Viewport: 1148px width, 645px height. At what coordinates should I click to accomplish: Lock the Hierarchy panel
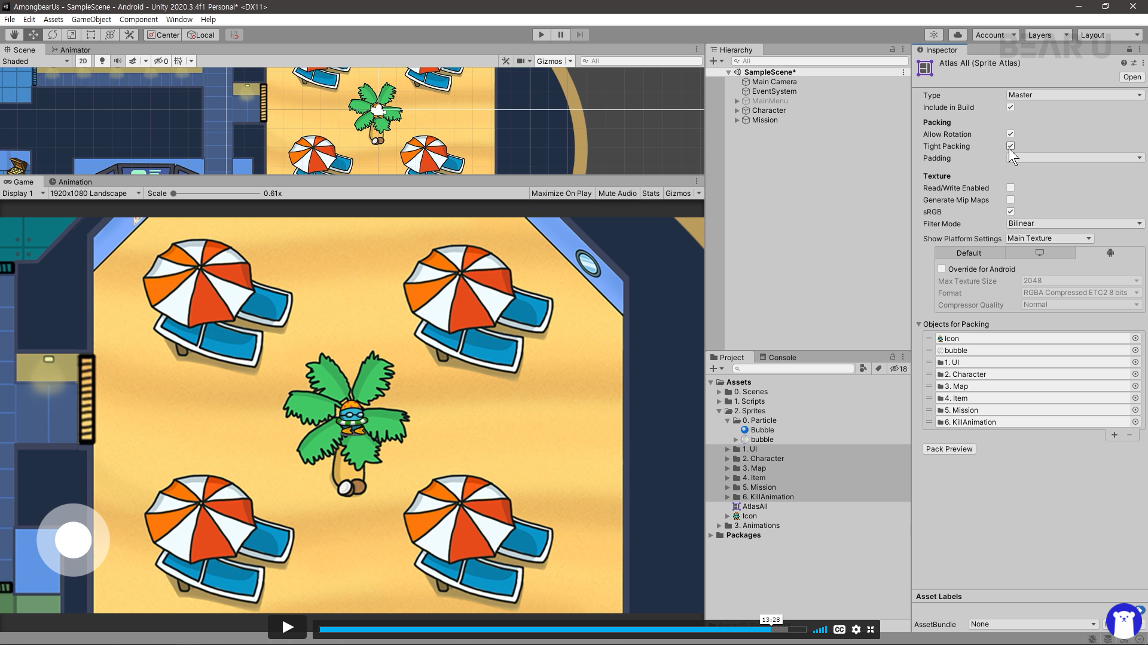pyautogui.click(x=893, y=50)
